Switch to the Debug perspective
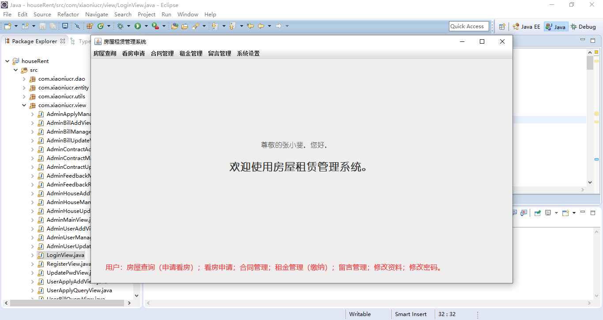Image resolution: width=603 pixels, height=320 pixels. coord(583,26)
